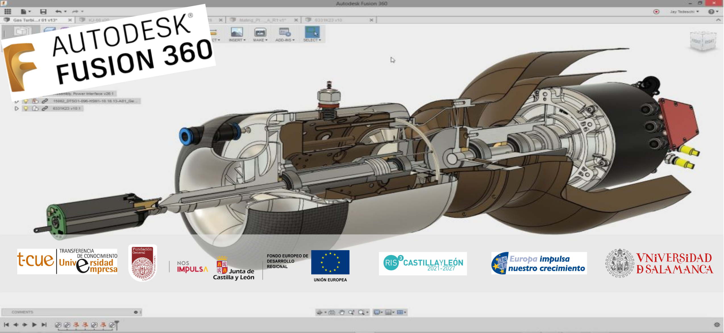
Task: Save the design with the floppy icon
Action: (x=43, y=12)
